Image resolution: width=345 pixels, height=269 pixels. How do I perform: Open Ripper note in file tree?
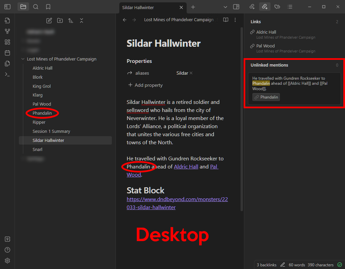click(39, 122)
